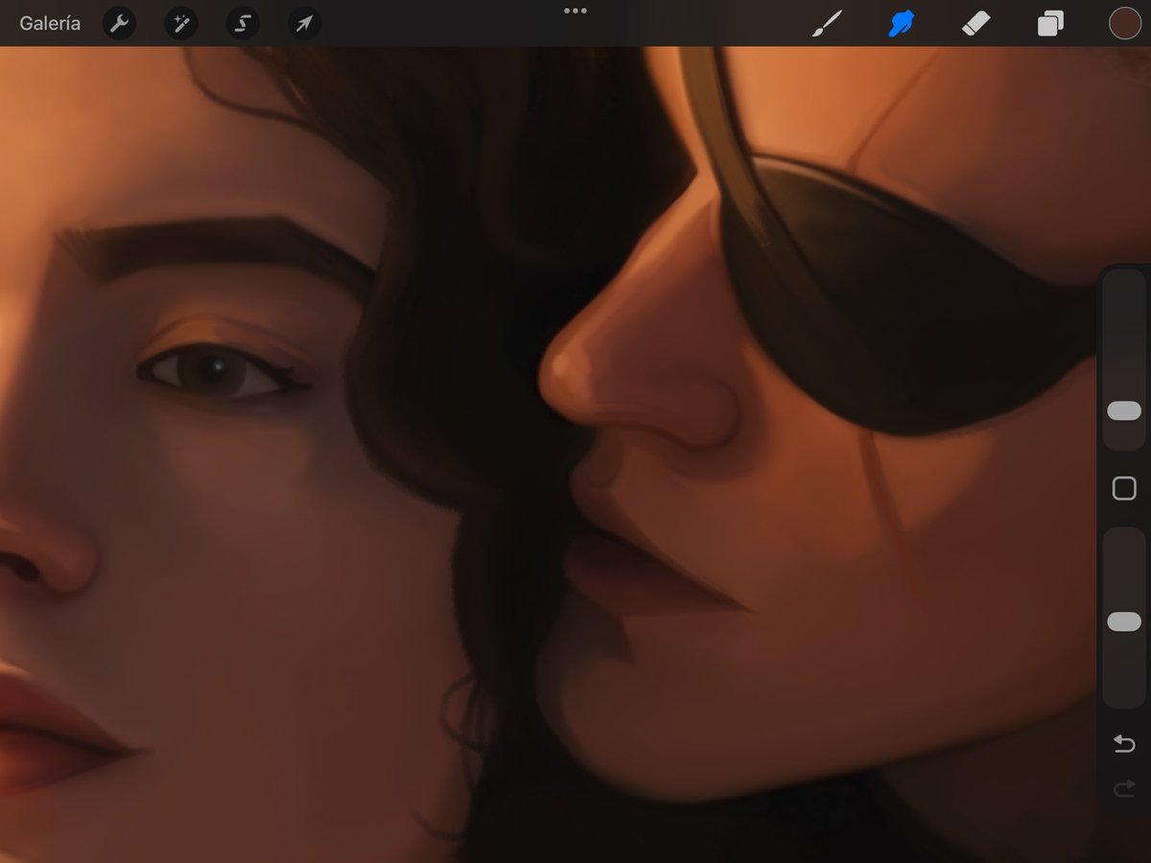Tap the three-dot multitasking indicator
This screenshot has width=1151, height=863.
point(575,11)
